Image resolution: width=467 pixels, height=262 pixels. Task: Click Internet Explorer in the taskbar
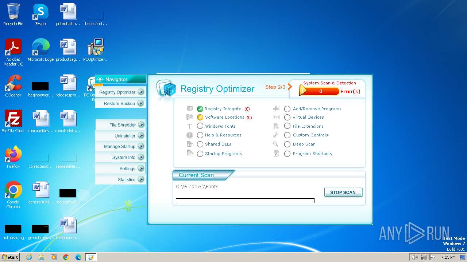[29, 257]
